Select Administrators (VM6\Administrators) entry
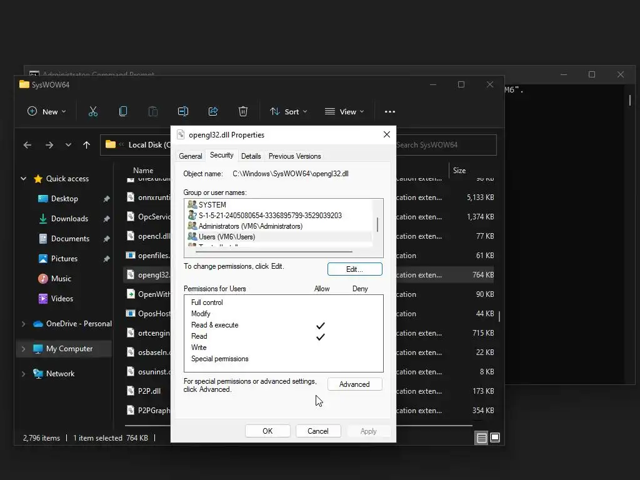This screenshot has height=480, width=640. tap(279, 226)
